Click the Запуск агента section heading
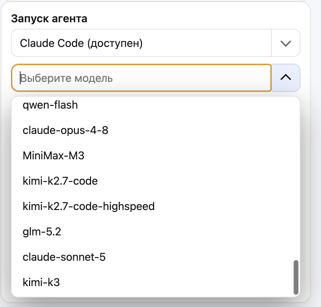The height and width of the screenshot is (307, 321). pos(49,19)
